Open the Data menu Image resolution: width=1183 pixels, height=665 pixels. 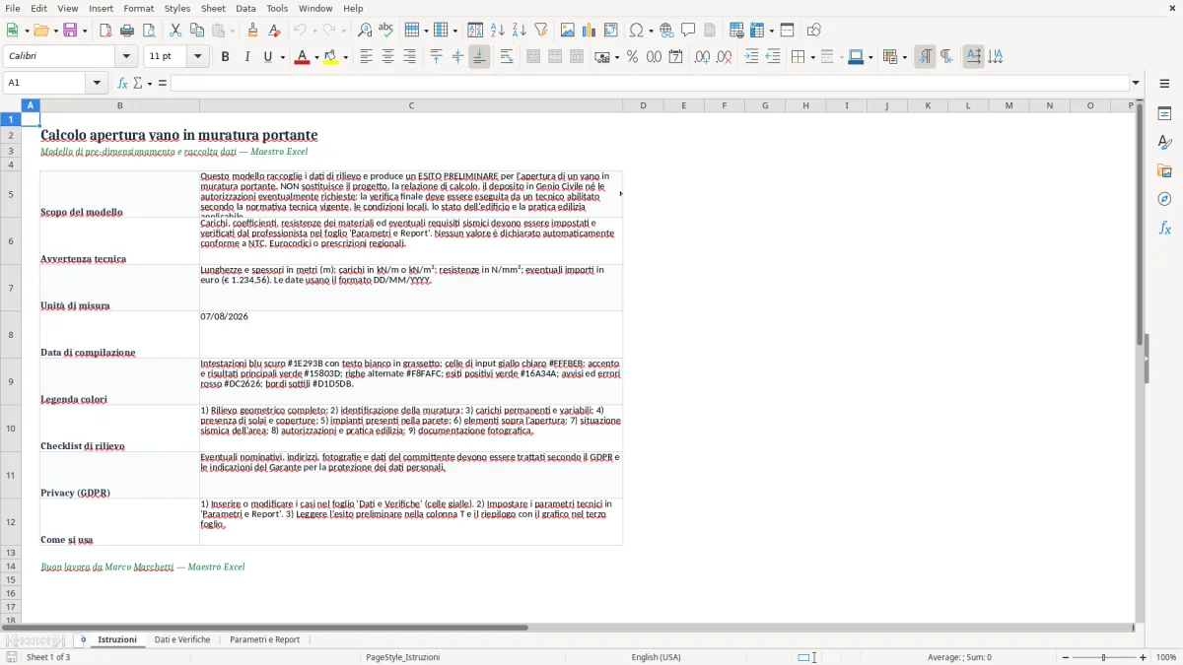(245, 8)
